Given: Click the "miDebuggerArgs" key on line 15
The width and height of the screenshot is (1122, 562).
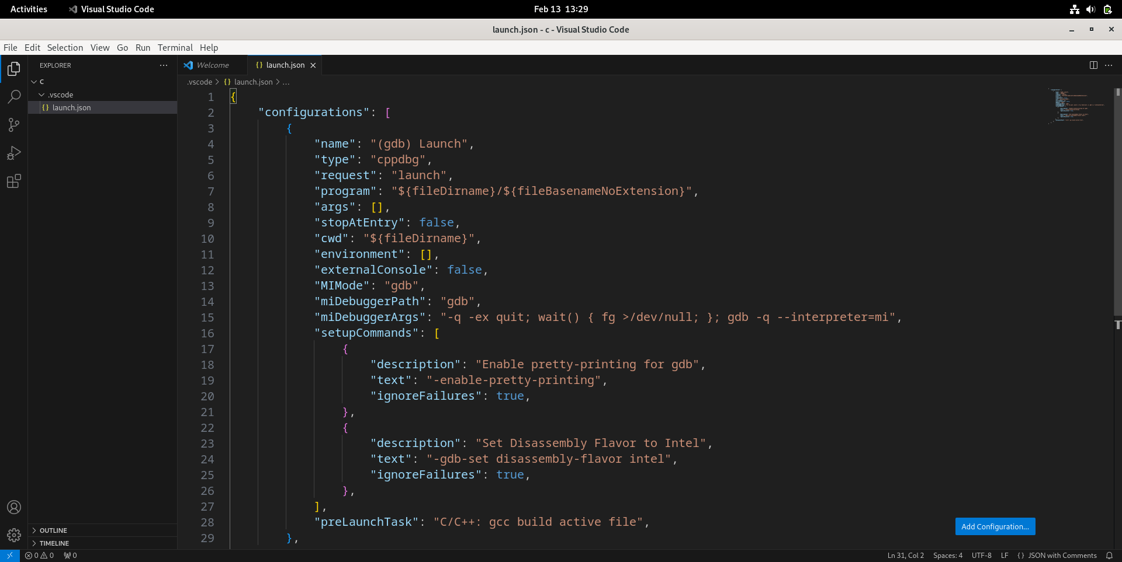Looking at the screenshot, I should pos(370,317).
